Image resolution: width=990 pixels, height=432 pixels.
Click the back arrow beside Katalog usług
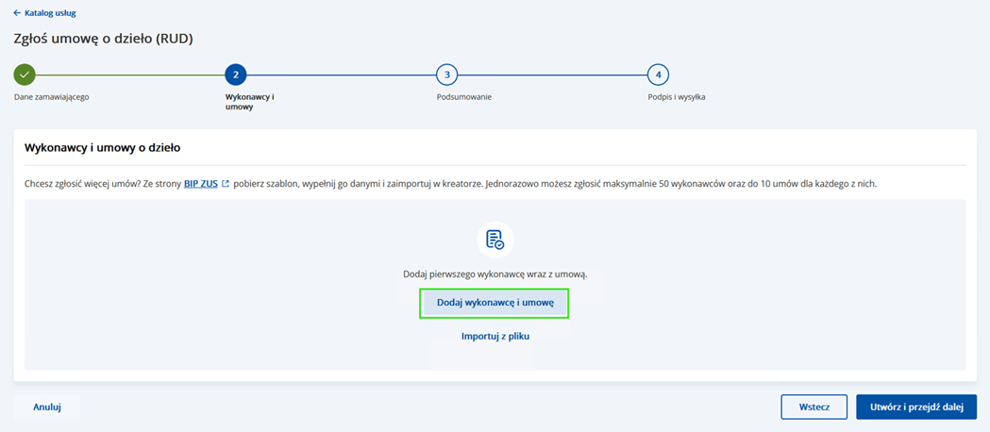17,13
